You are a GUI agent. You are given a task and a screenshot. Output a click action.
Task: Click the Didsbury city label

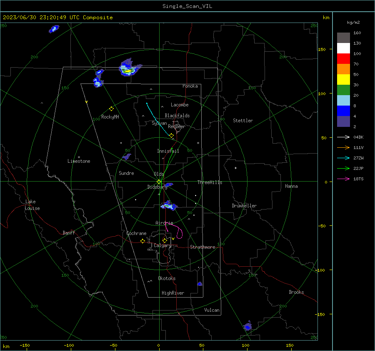157,187
